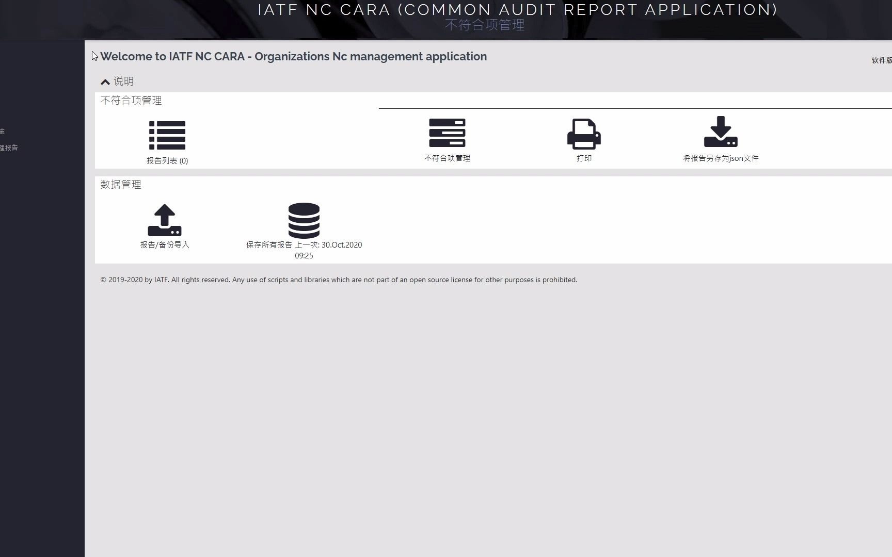Click the Welcome to IATF NC CARA heading
892x557 pixels.
tap(293, 57)
